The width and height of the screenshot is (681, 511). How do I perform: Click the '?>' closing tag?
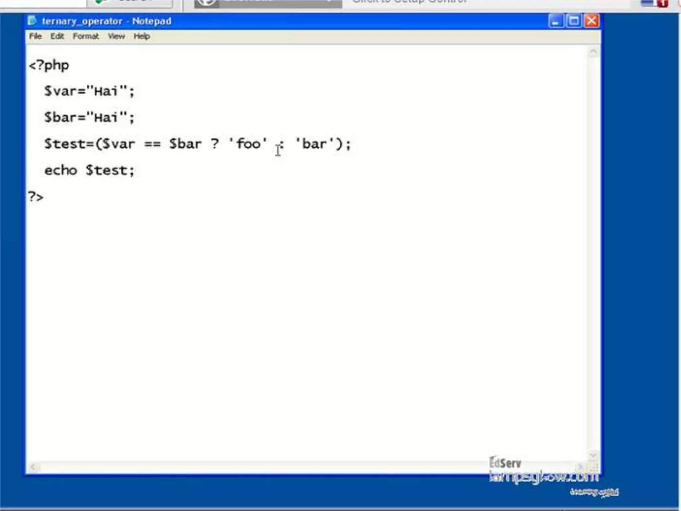[x=36, y=197]
